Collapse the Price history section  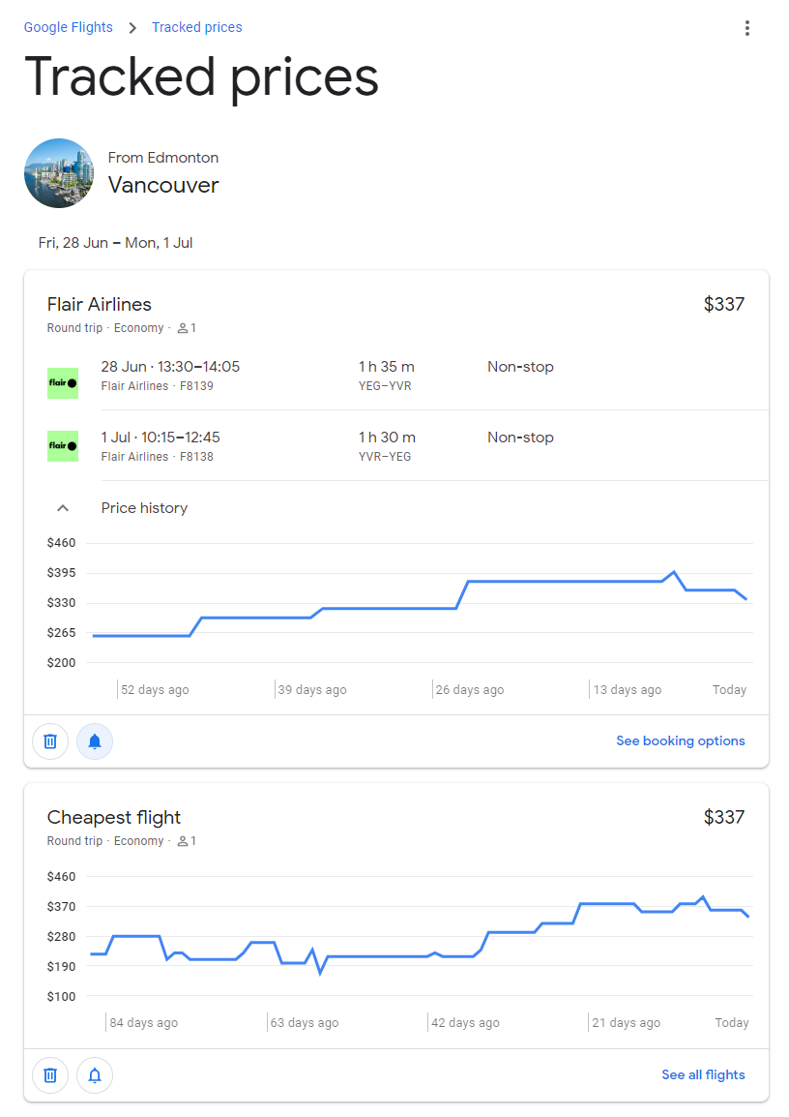click(62, 507)
